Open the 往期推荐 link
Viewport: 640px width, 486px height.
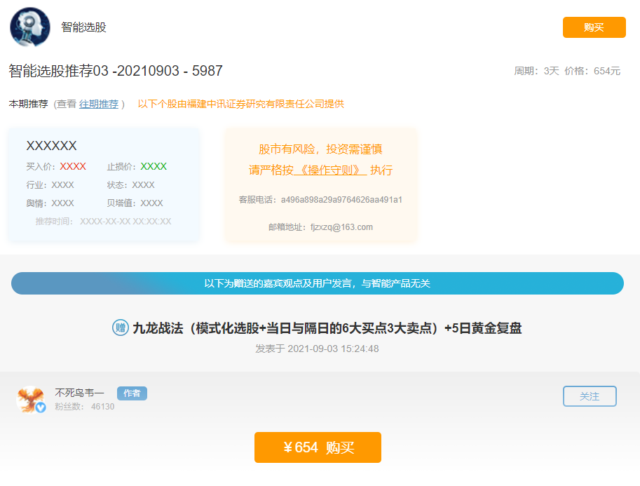98,104
